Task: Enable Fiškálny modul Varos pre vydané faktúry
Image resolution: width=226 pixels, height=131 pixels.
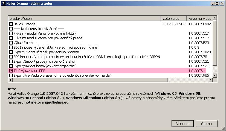Action: point(11,33)
